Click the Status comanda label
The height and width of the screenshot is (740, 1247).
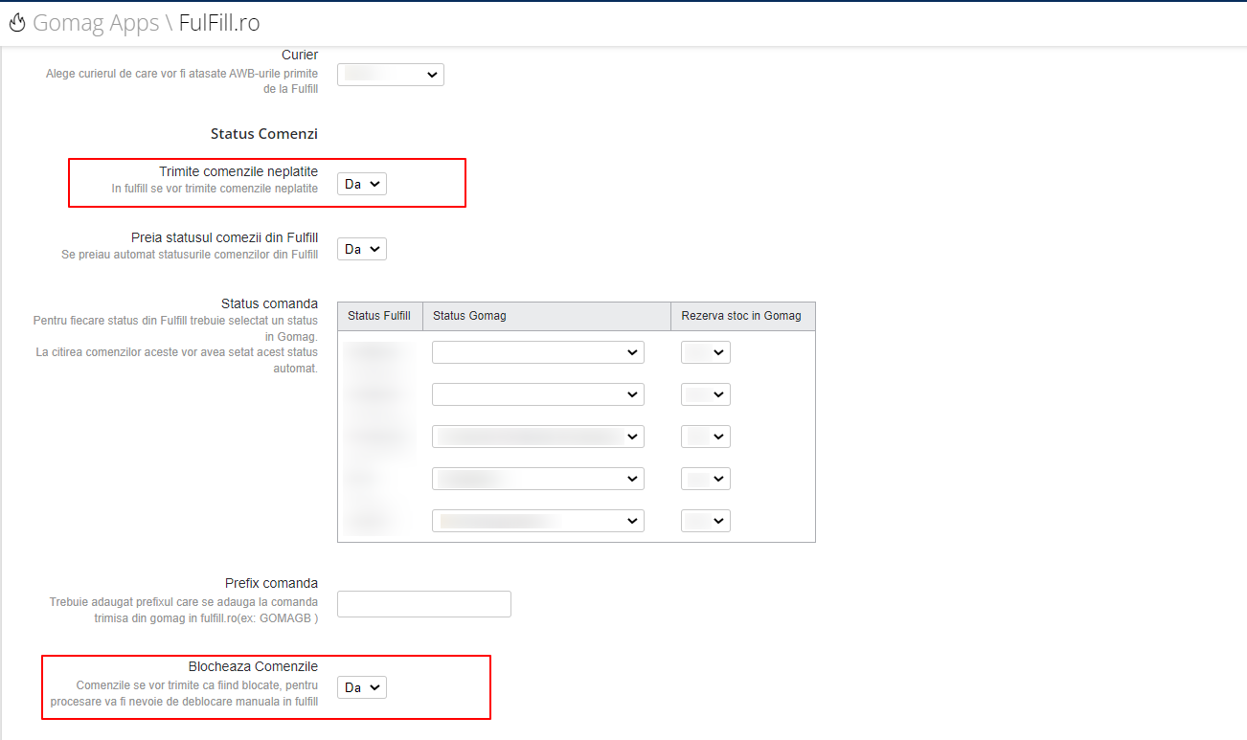(269, 303)
